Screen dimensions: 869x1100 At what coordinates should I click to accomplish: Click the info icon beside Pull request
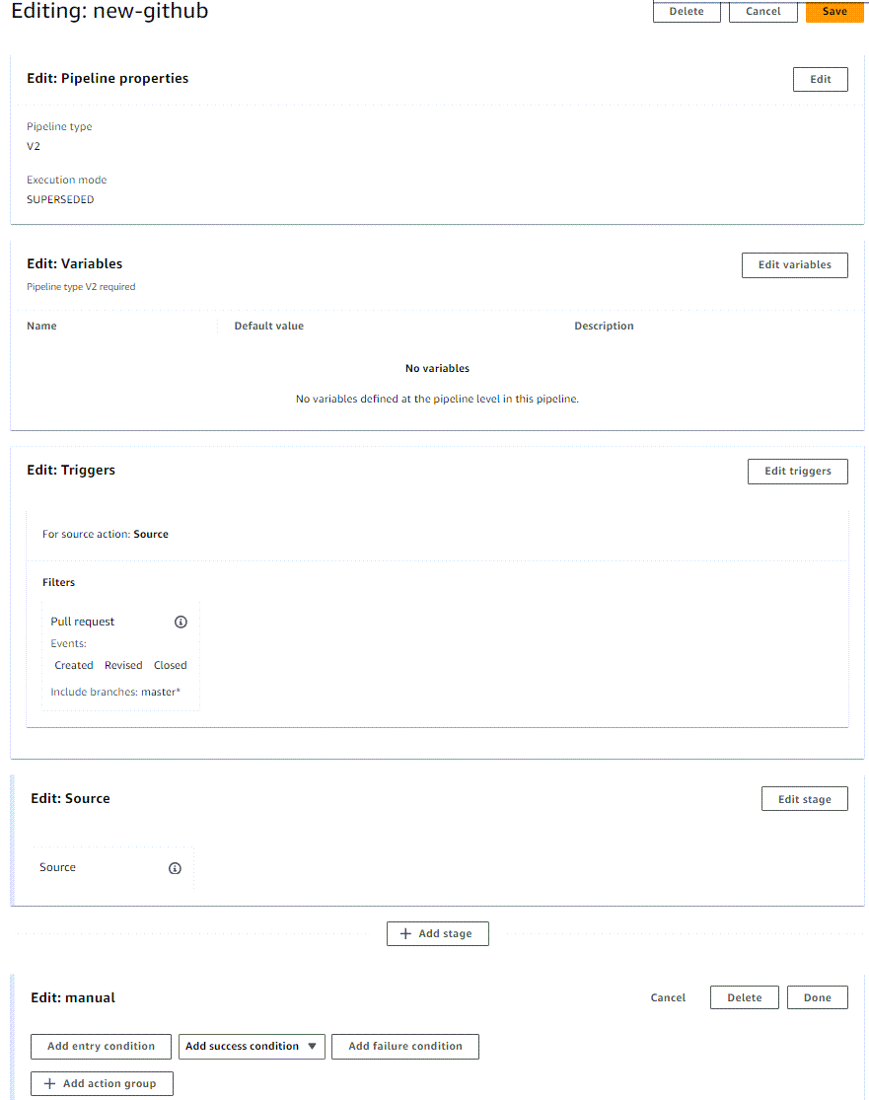pyautogui.click(x=181, y=622)
